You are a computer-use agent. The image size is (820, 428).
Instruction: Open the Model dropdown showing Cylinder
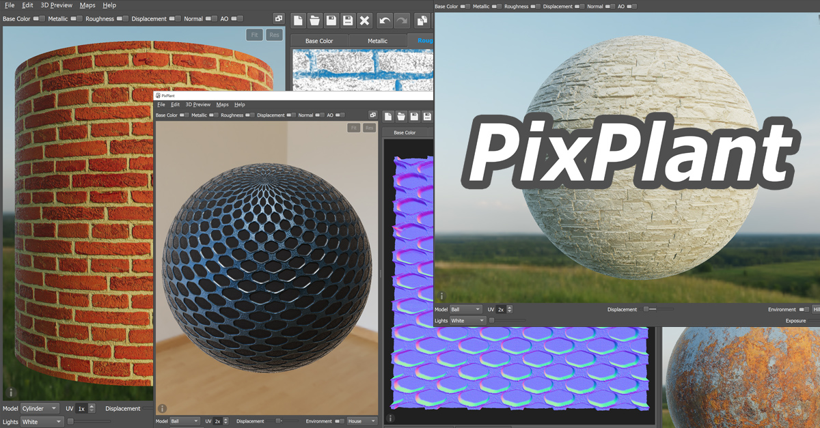tap(40, 408)
